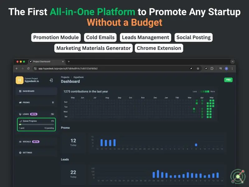
Task: Switch to the Project Dashboard browser tab
Action: click(47, 62)
